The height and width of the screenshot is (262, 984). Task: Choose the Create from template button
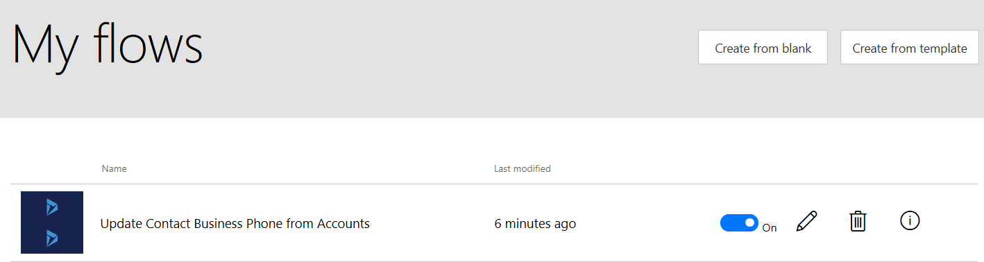point(909,48)
